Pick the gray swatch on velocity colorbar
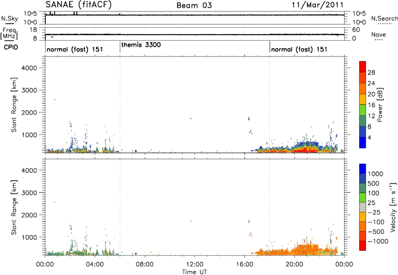The width and height of the screenshot is (398, 275). [x=363, y=207]
